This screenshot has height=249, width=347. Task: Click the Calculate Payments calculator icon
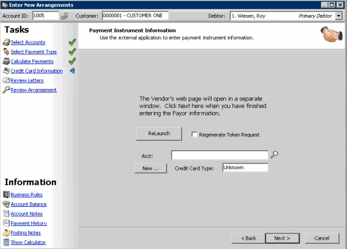pyautogui.click(x=6, y=61)
